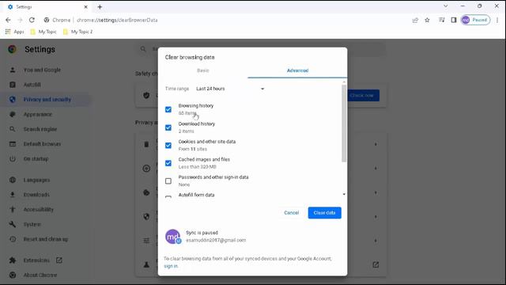The height and width of the screenshot is (285, 506).
Task: Open Appearance settings section
Action: pos(37,114)
